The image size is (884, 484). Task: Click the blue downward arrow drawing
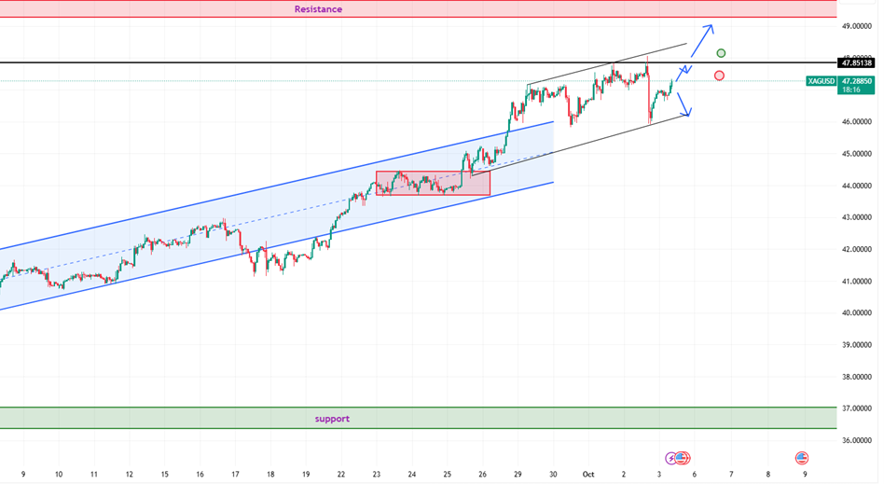(684, 104)
